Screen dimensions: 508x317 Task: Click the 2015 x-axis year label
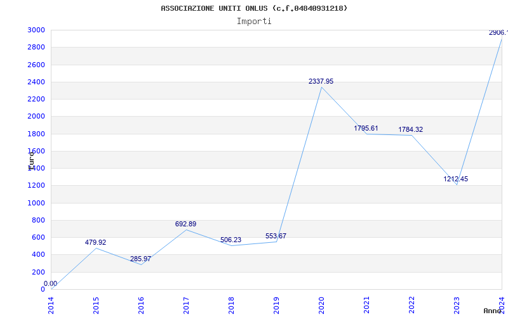point(96,306)
